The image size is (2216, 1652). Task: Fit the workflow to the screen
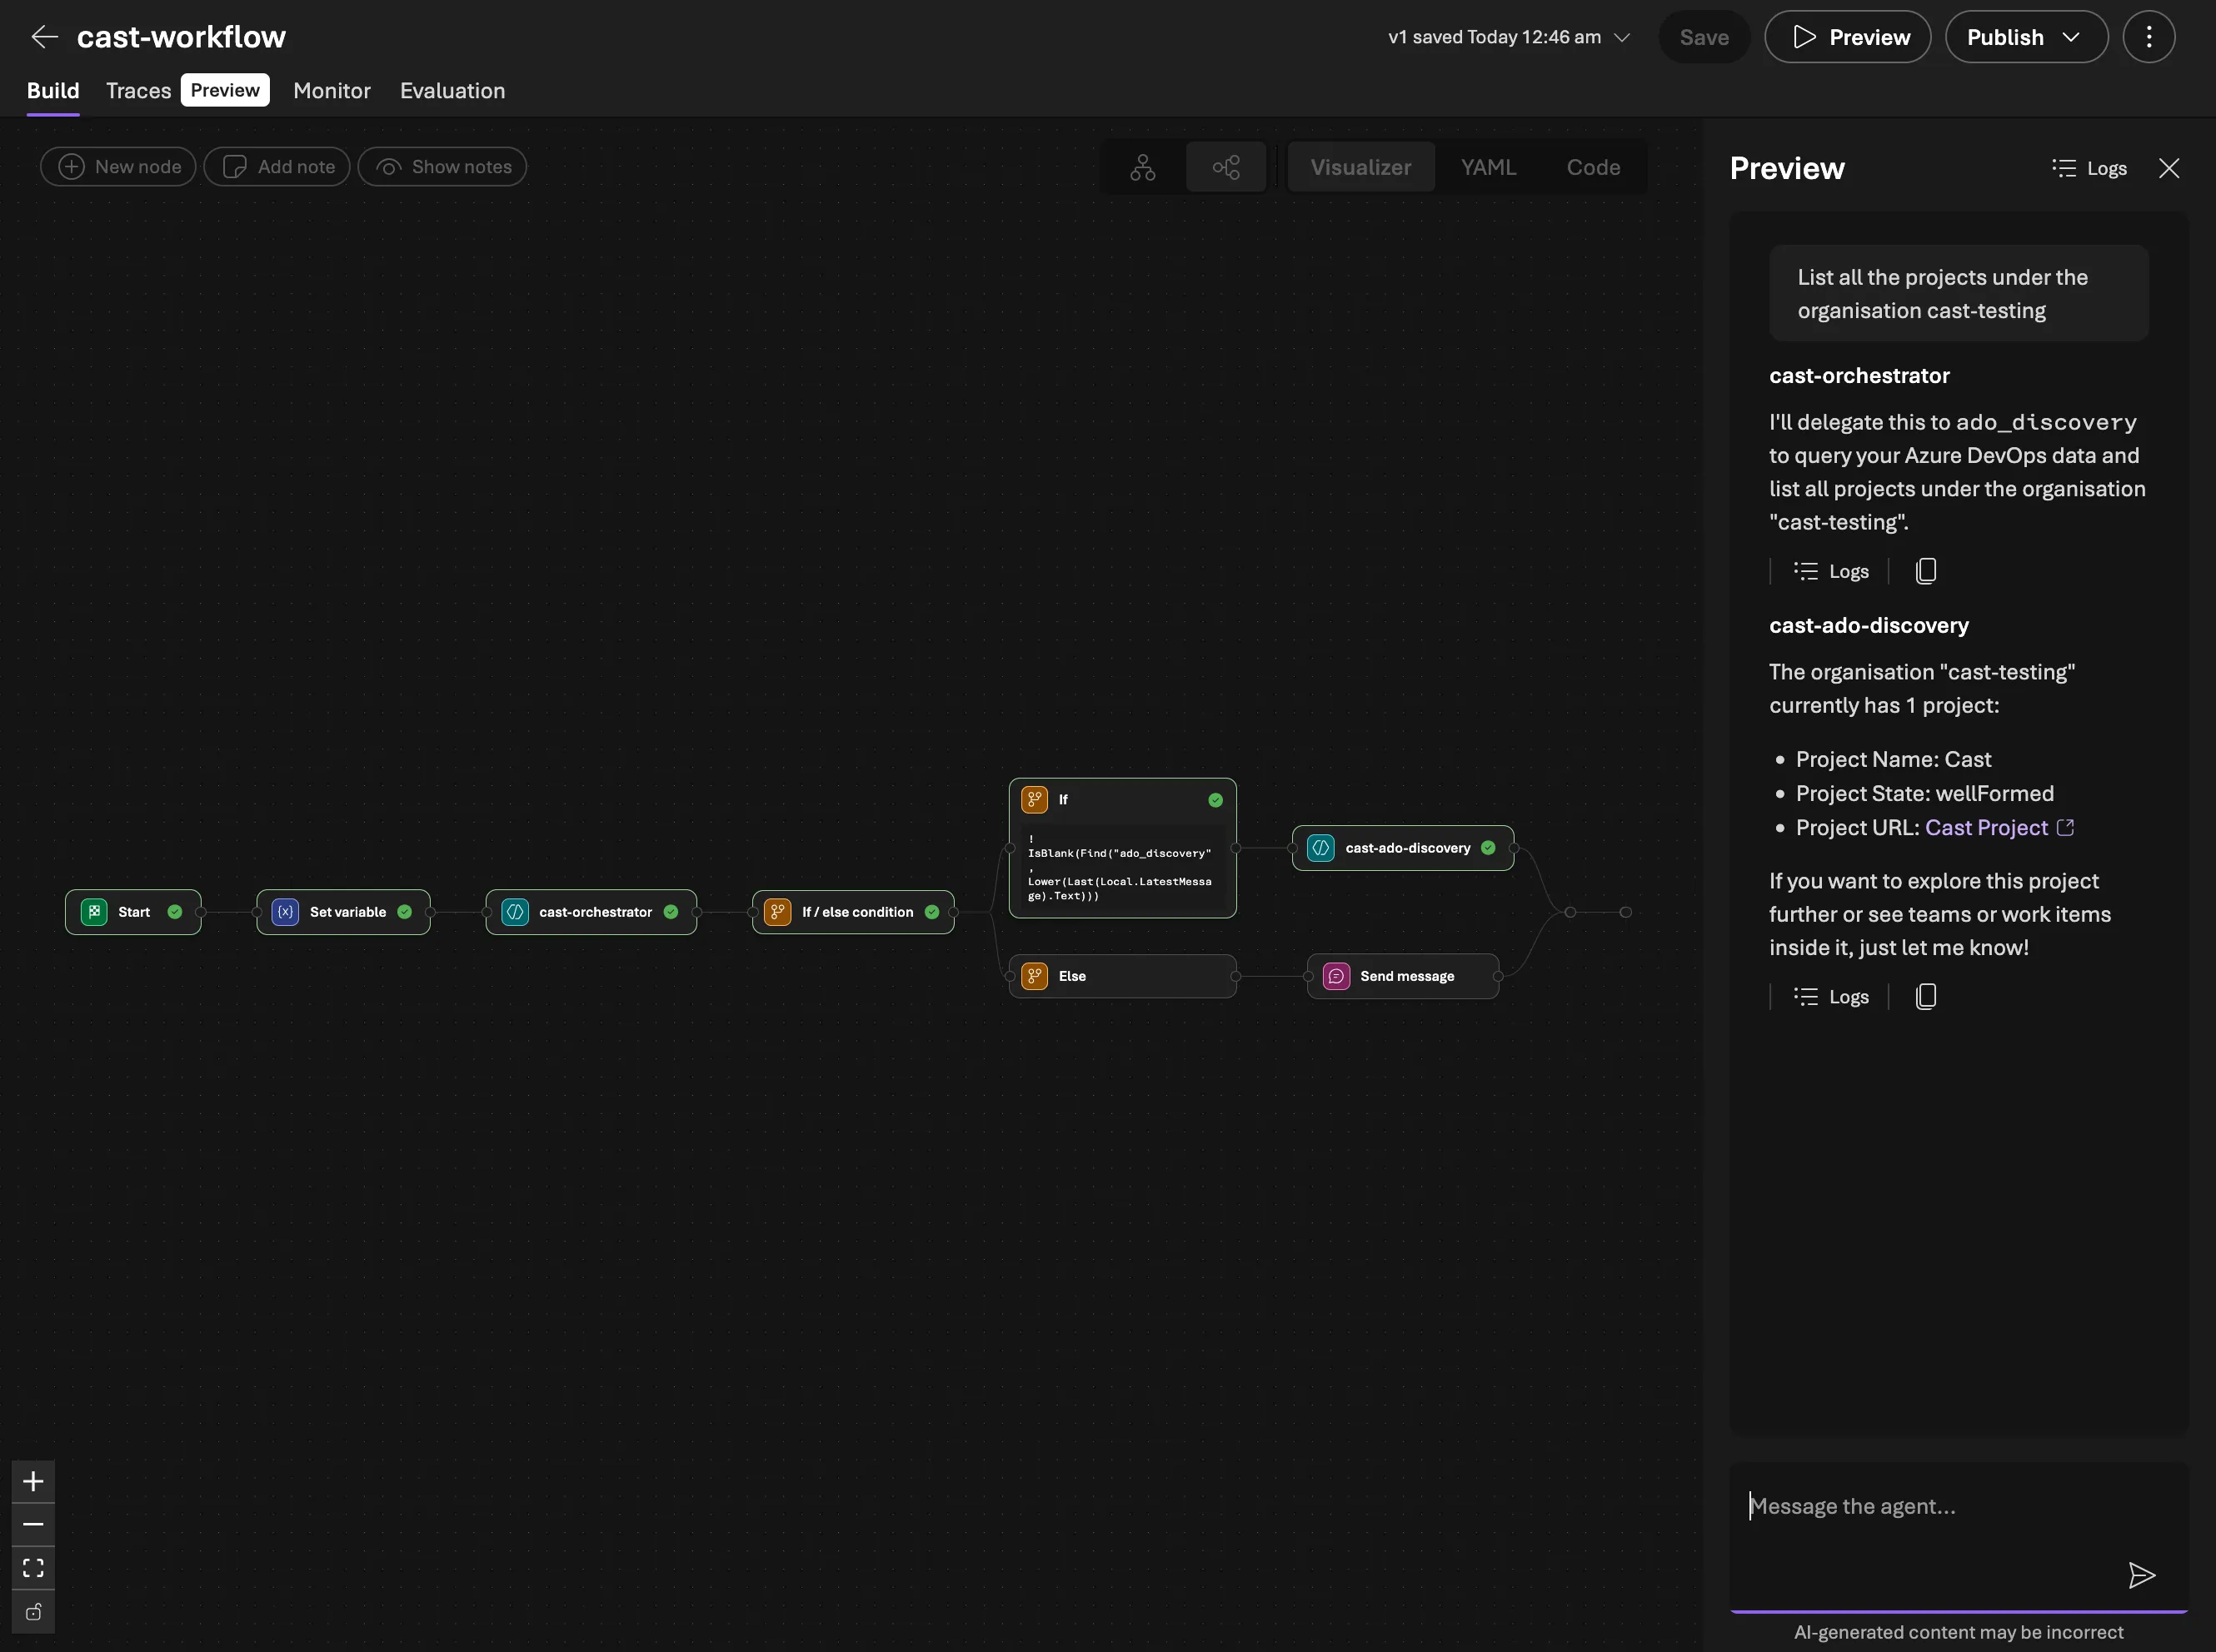click(x=33, y=1567)
